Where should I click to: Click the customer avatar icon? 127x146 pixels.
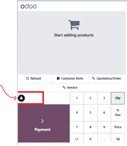pyautogui.click(x=21, y=98)
